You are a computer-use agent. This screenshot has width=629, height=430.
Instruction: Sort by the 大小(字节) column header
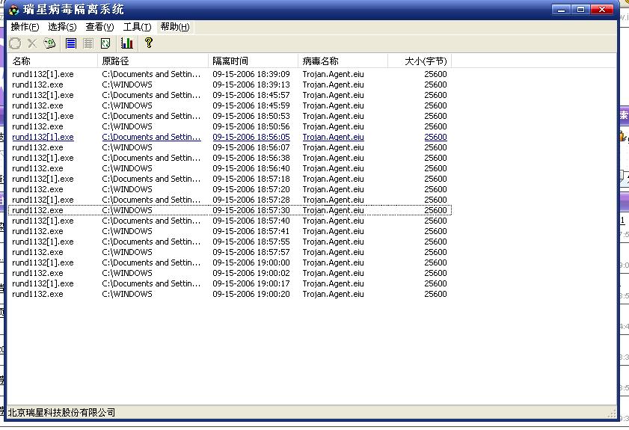[x=420, y=61]
